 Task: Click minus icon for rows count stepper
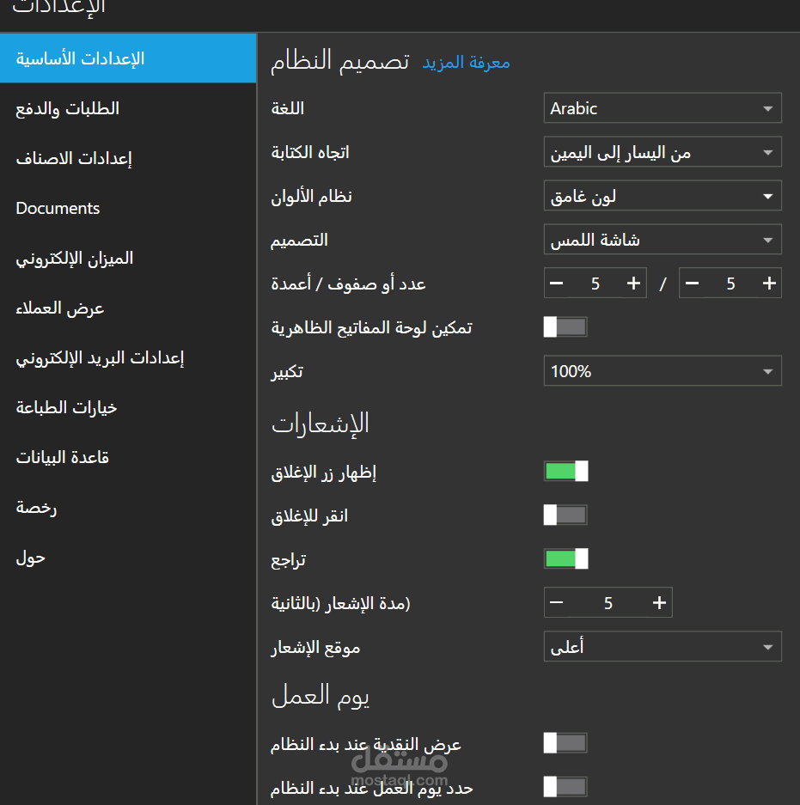557,284
